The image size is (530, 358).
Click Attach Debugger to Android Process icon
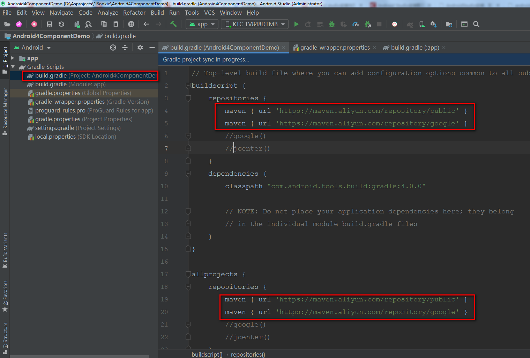(x=368, y=24)
